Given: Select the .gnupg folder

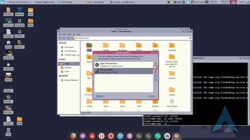Looking at the screenshot, I should (x=172, y=91).
